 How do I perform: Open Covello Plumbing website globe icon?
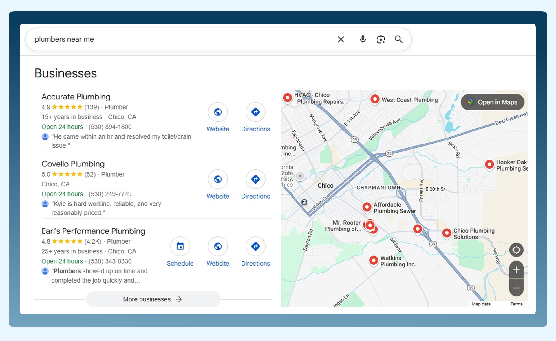[x=218, y=179]
